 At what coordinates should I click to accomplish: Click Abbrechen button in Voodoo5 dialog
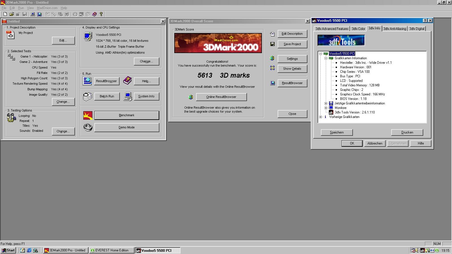(x=375, y=143)
